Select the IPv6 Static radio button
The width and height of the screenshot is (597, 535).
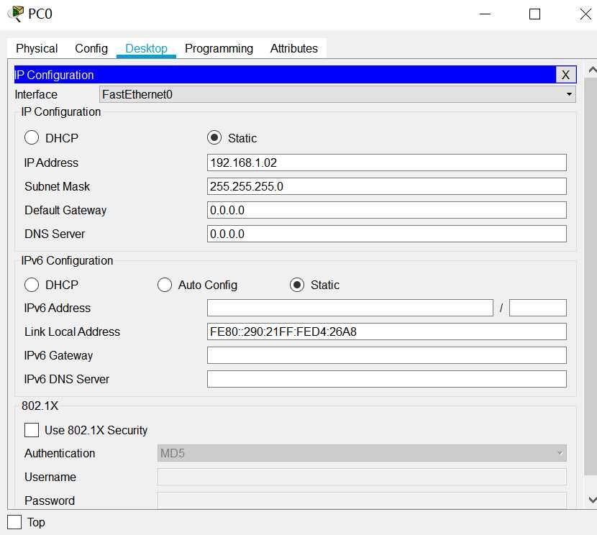(297, 285)
